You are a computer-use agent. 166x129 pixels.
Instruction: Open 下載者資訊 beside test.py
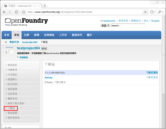click(152, 78)
